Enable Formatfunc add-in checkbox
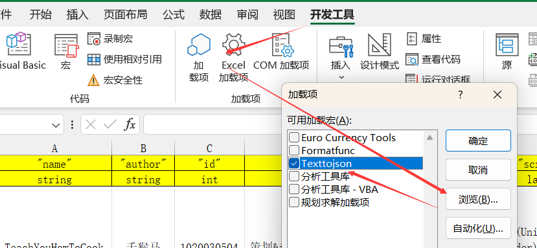537x248 pixels. click(294, 150)
